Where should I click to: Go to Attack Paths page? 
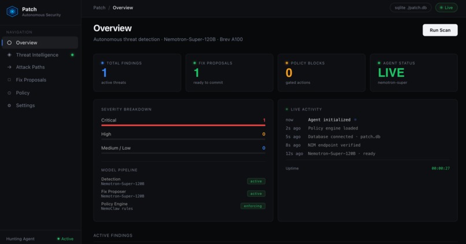pos(40,67)
